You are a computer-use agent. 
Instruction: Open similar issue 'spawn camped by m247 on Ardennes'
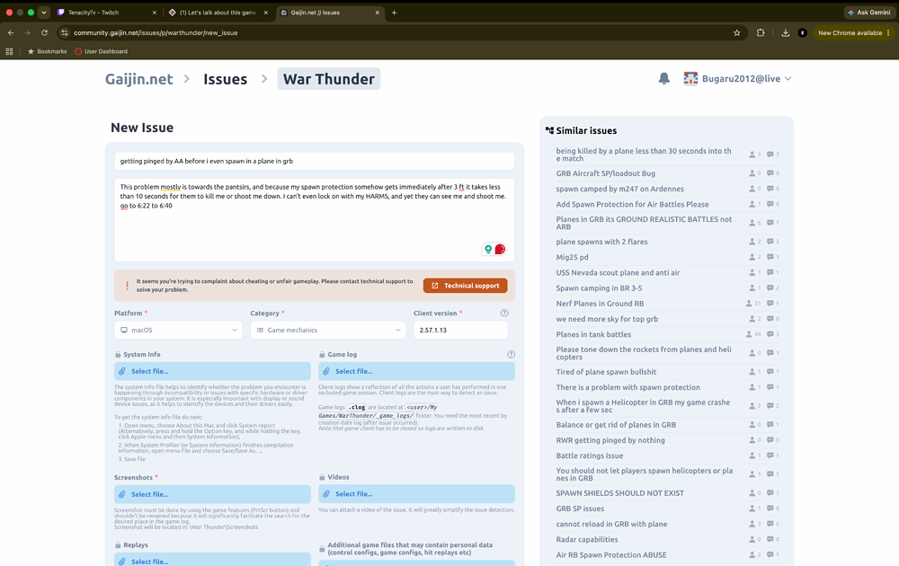click(x=619, y=189)
